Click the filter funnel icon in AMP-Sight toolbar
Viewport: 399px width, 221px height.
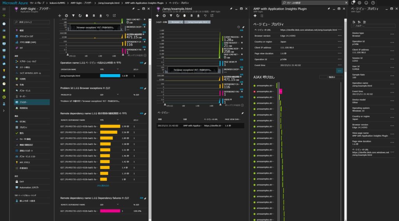(x=73, y=16)
